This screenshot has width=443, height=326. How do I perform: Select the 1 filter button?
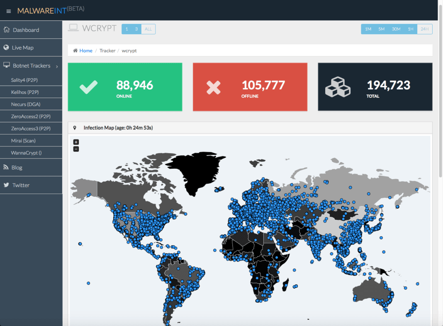pos(127,29)
